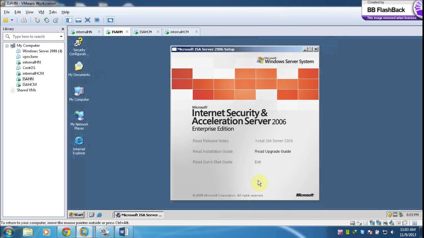Select My Documents desktop icon
Image resolution: width=424 pixels, height=238 pixels.
[79, 69]
